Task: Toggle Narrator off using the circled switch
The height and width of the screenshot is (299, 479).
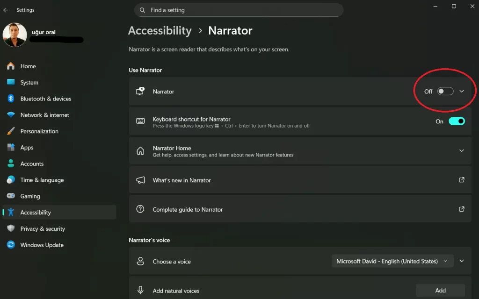Action: click(x=445, y=91)
